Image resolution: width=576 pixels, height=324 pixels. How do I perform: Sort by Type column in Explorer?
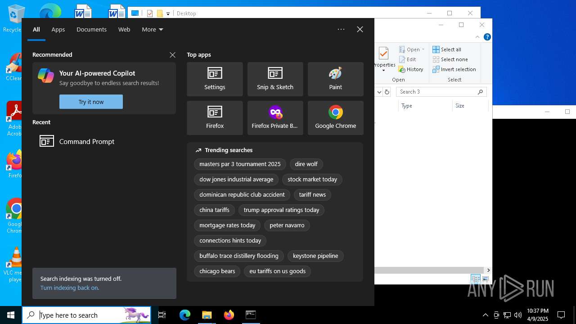[425, 106]
